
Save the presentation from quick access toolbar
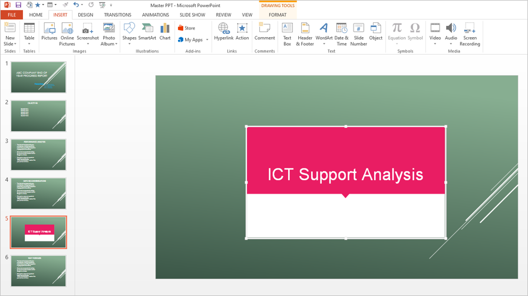[18, 5]
